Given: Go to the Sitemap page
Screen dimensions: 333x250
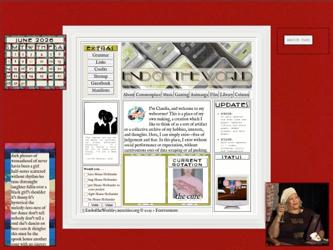Looking at the screenshot, I should 101,77.
